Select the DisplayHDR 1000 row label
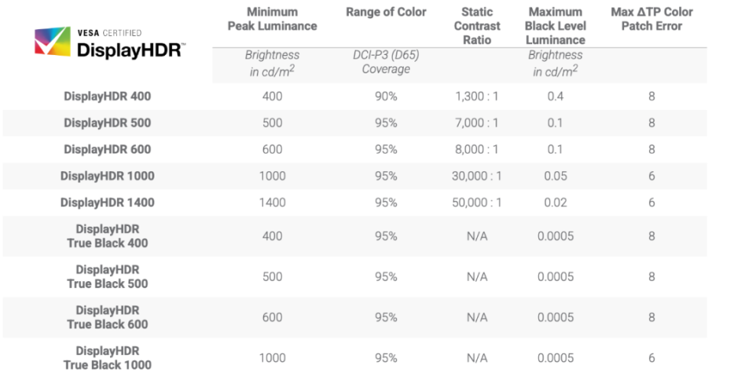This screenshot has height=391, width=734. [107, 176]
